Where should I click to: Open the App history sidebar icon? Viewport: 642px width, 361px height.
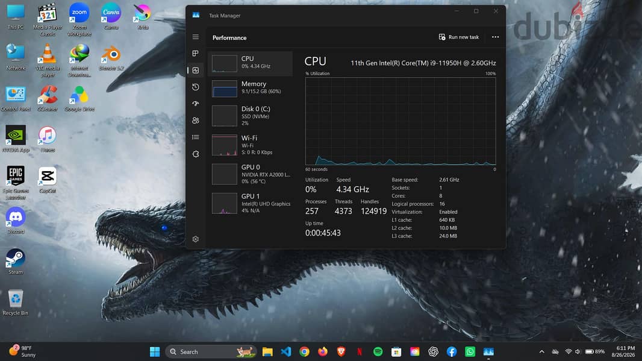pyautogui.click(x=196, y=87)
